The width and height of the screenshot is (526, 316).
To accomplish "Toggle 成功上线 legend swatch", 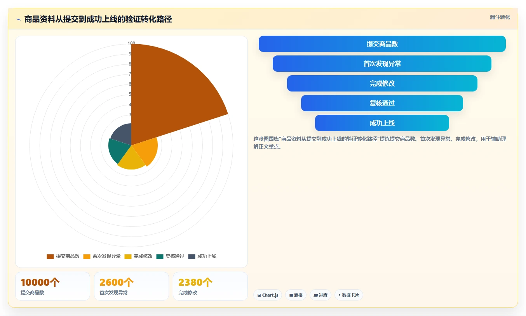I will click(x=192, y=256).
